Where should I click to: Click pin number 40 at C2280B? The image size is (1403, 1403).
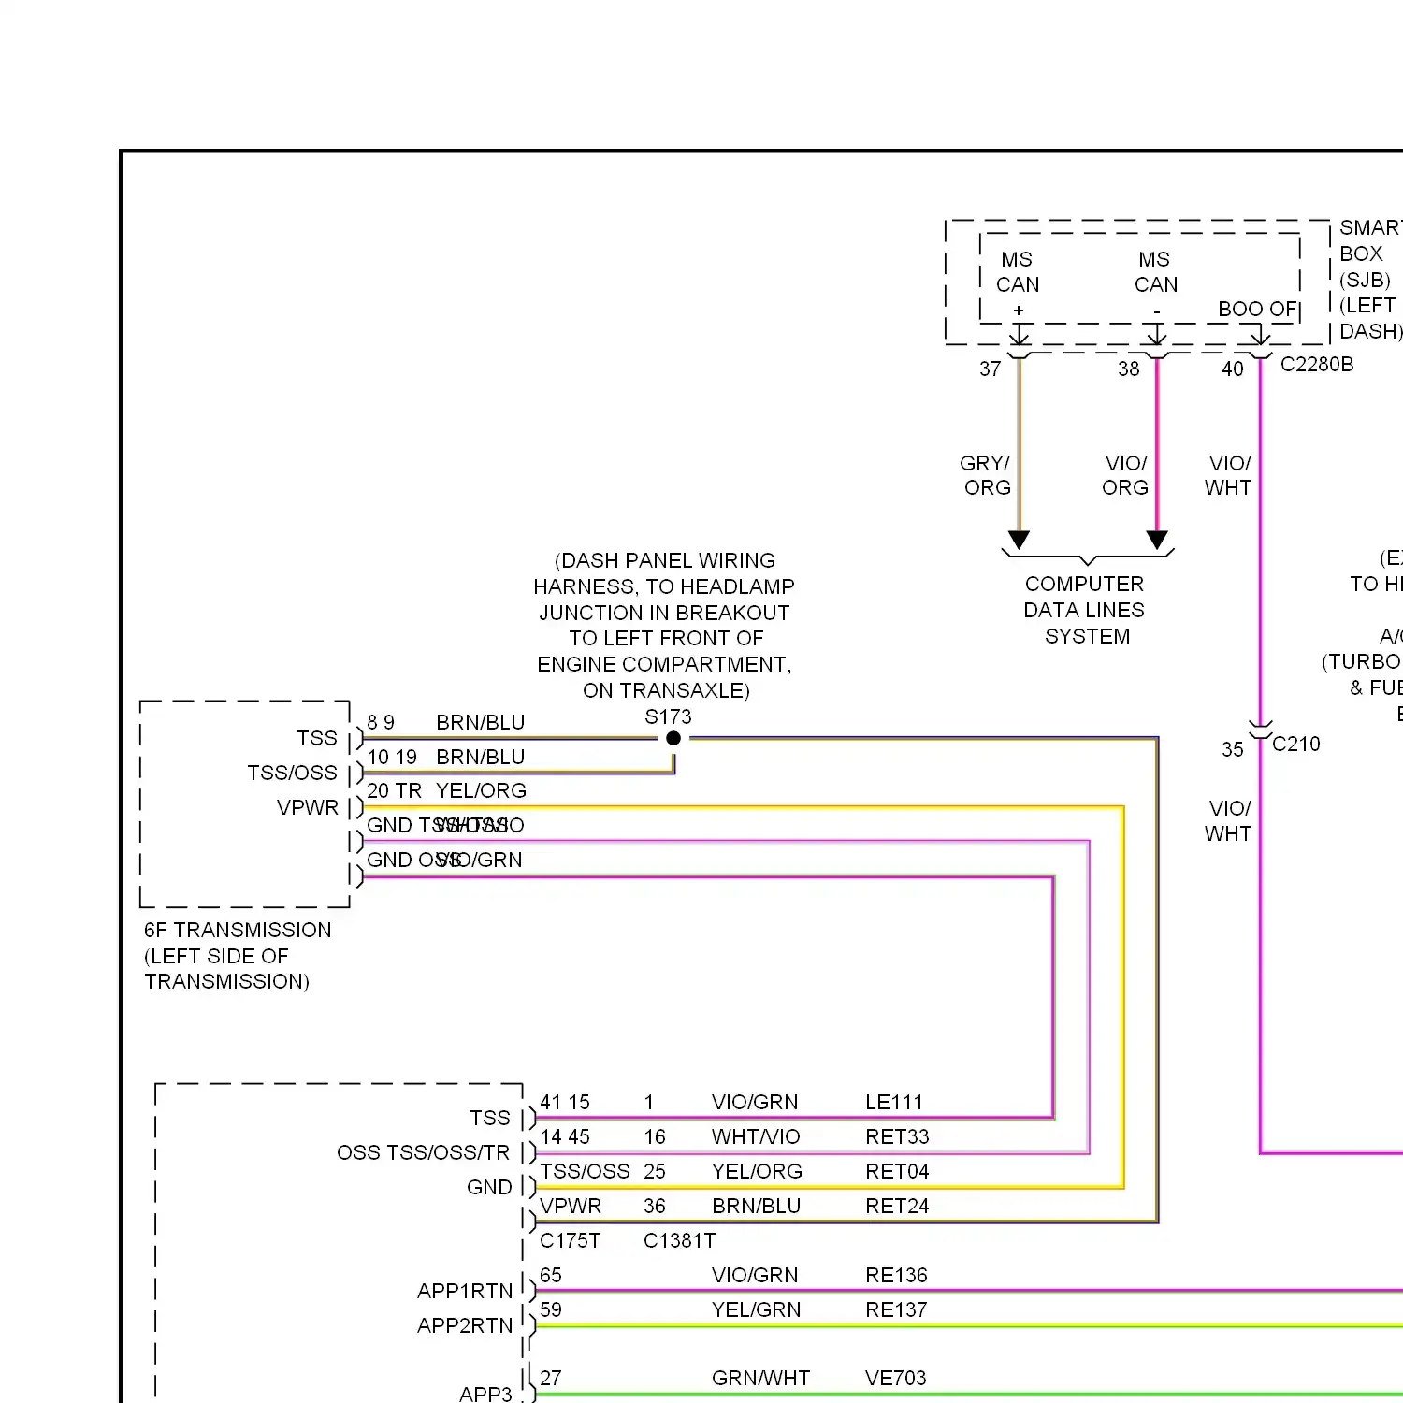click(x=1233, y=369)
